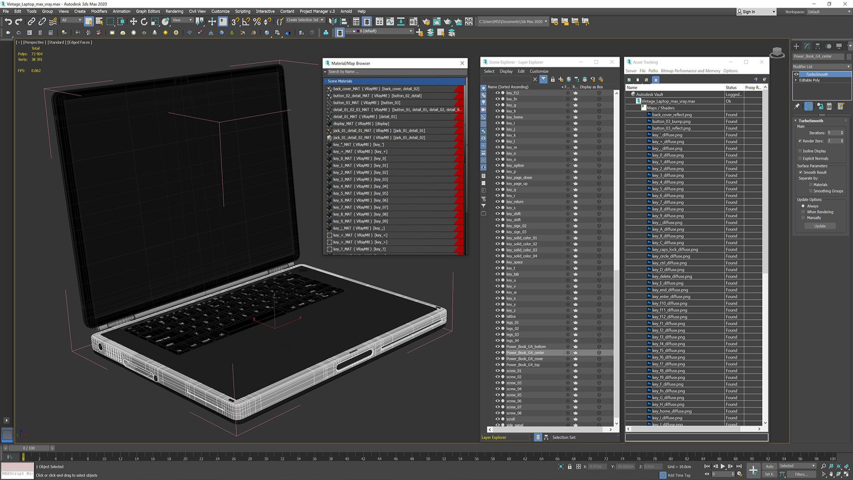Click Add Time Tag

tap(679, 475)
